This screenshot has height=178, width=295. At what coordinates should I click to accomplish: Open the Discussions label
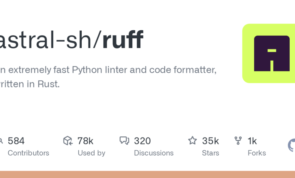pyautogui.click(x=154, y=153)
